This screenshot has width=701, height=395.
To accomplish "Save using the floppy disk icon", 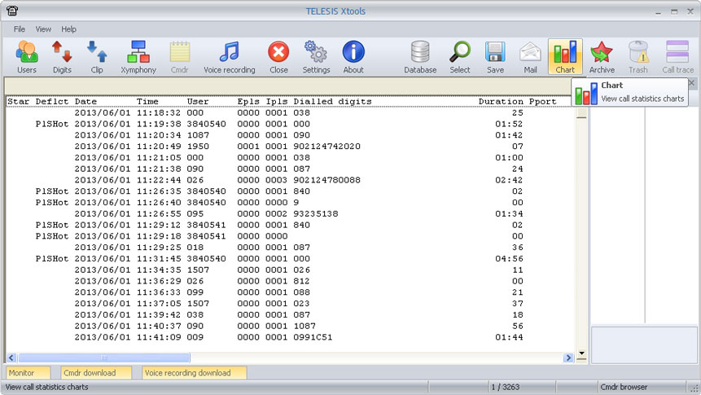I will [495, 53].
